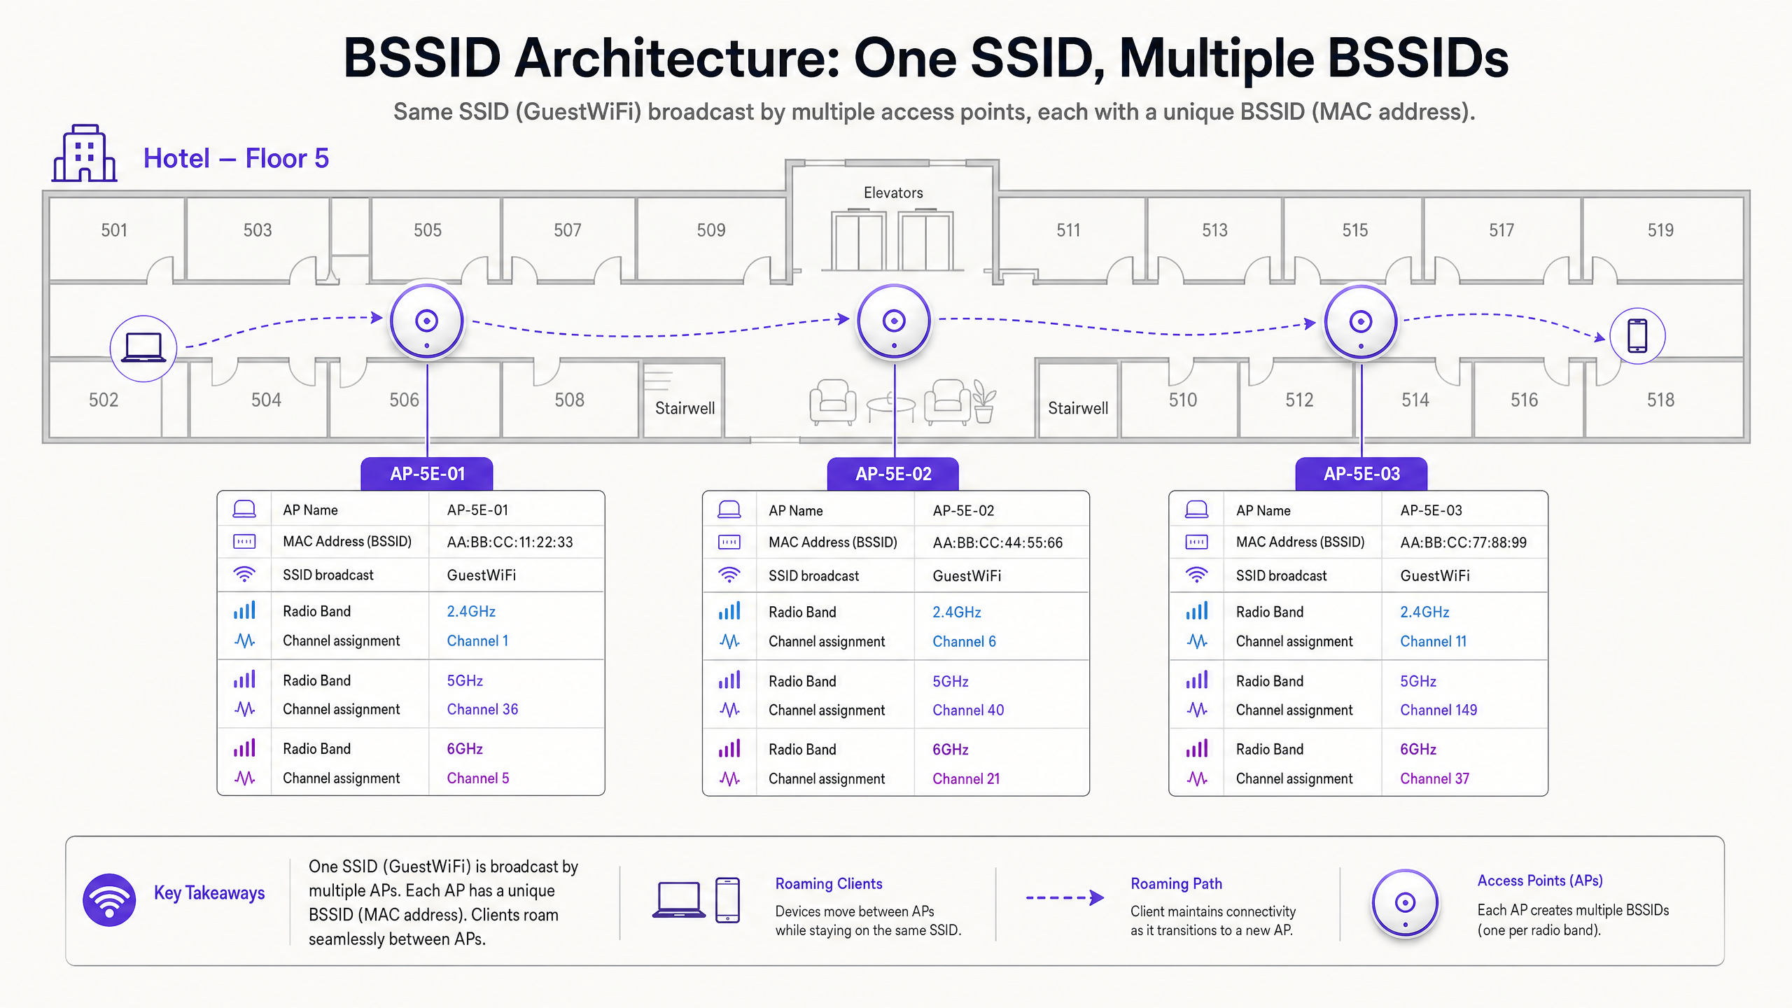Click the Roaming Clients legend title
Image resolution: width=1792 pixels, height=1008 pixels.
[829, 883]
